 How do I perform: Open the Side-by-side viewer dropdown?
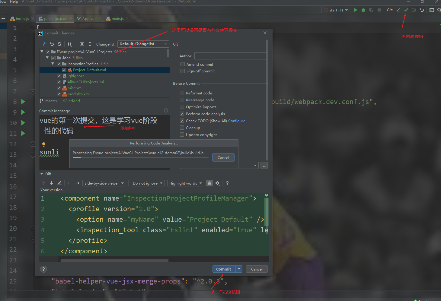pos(104,183)
